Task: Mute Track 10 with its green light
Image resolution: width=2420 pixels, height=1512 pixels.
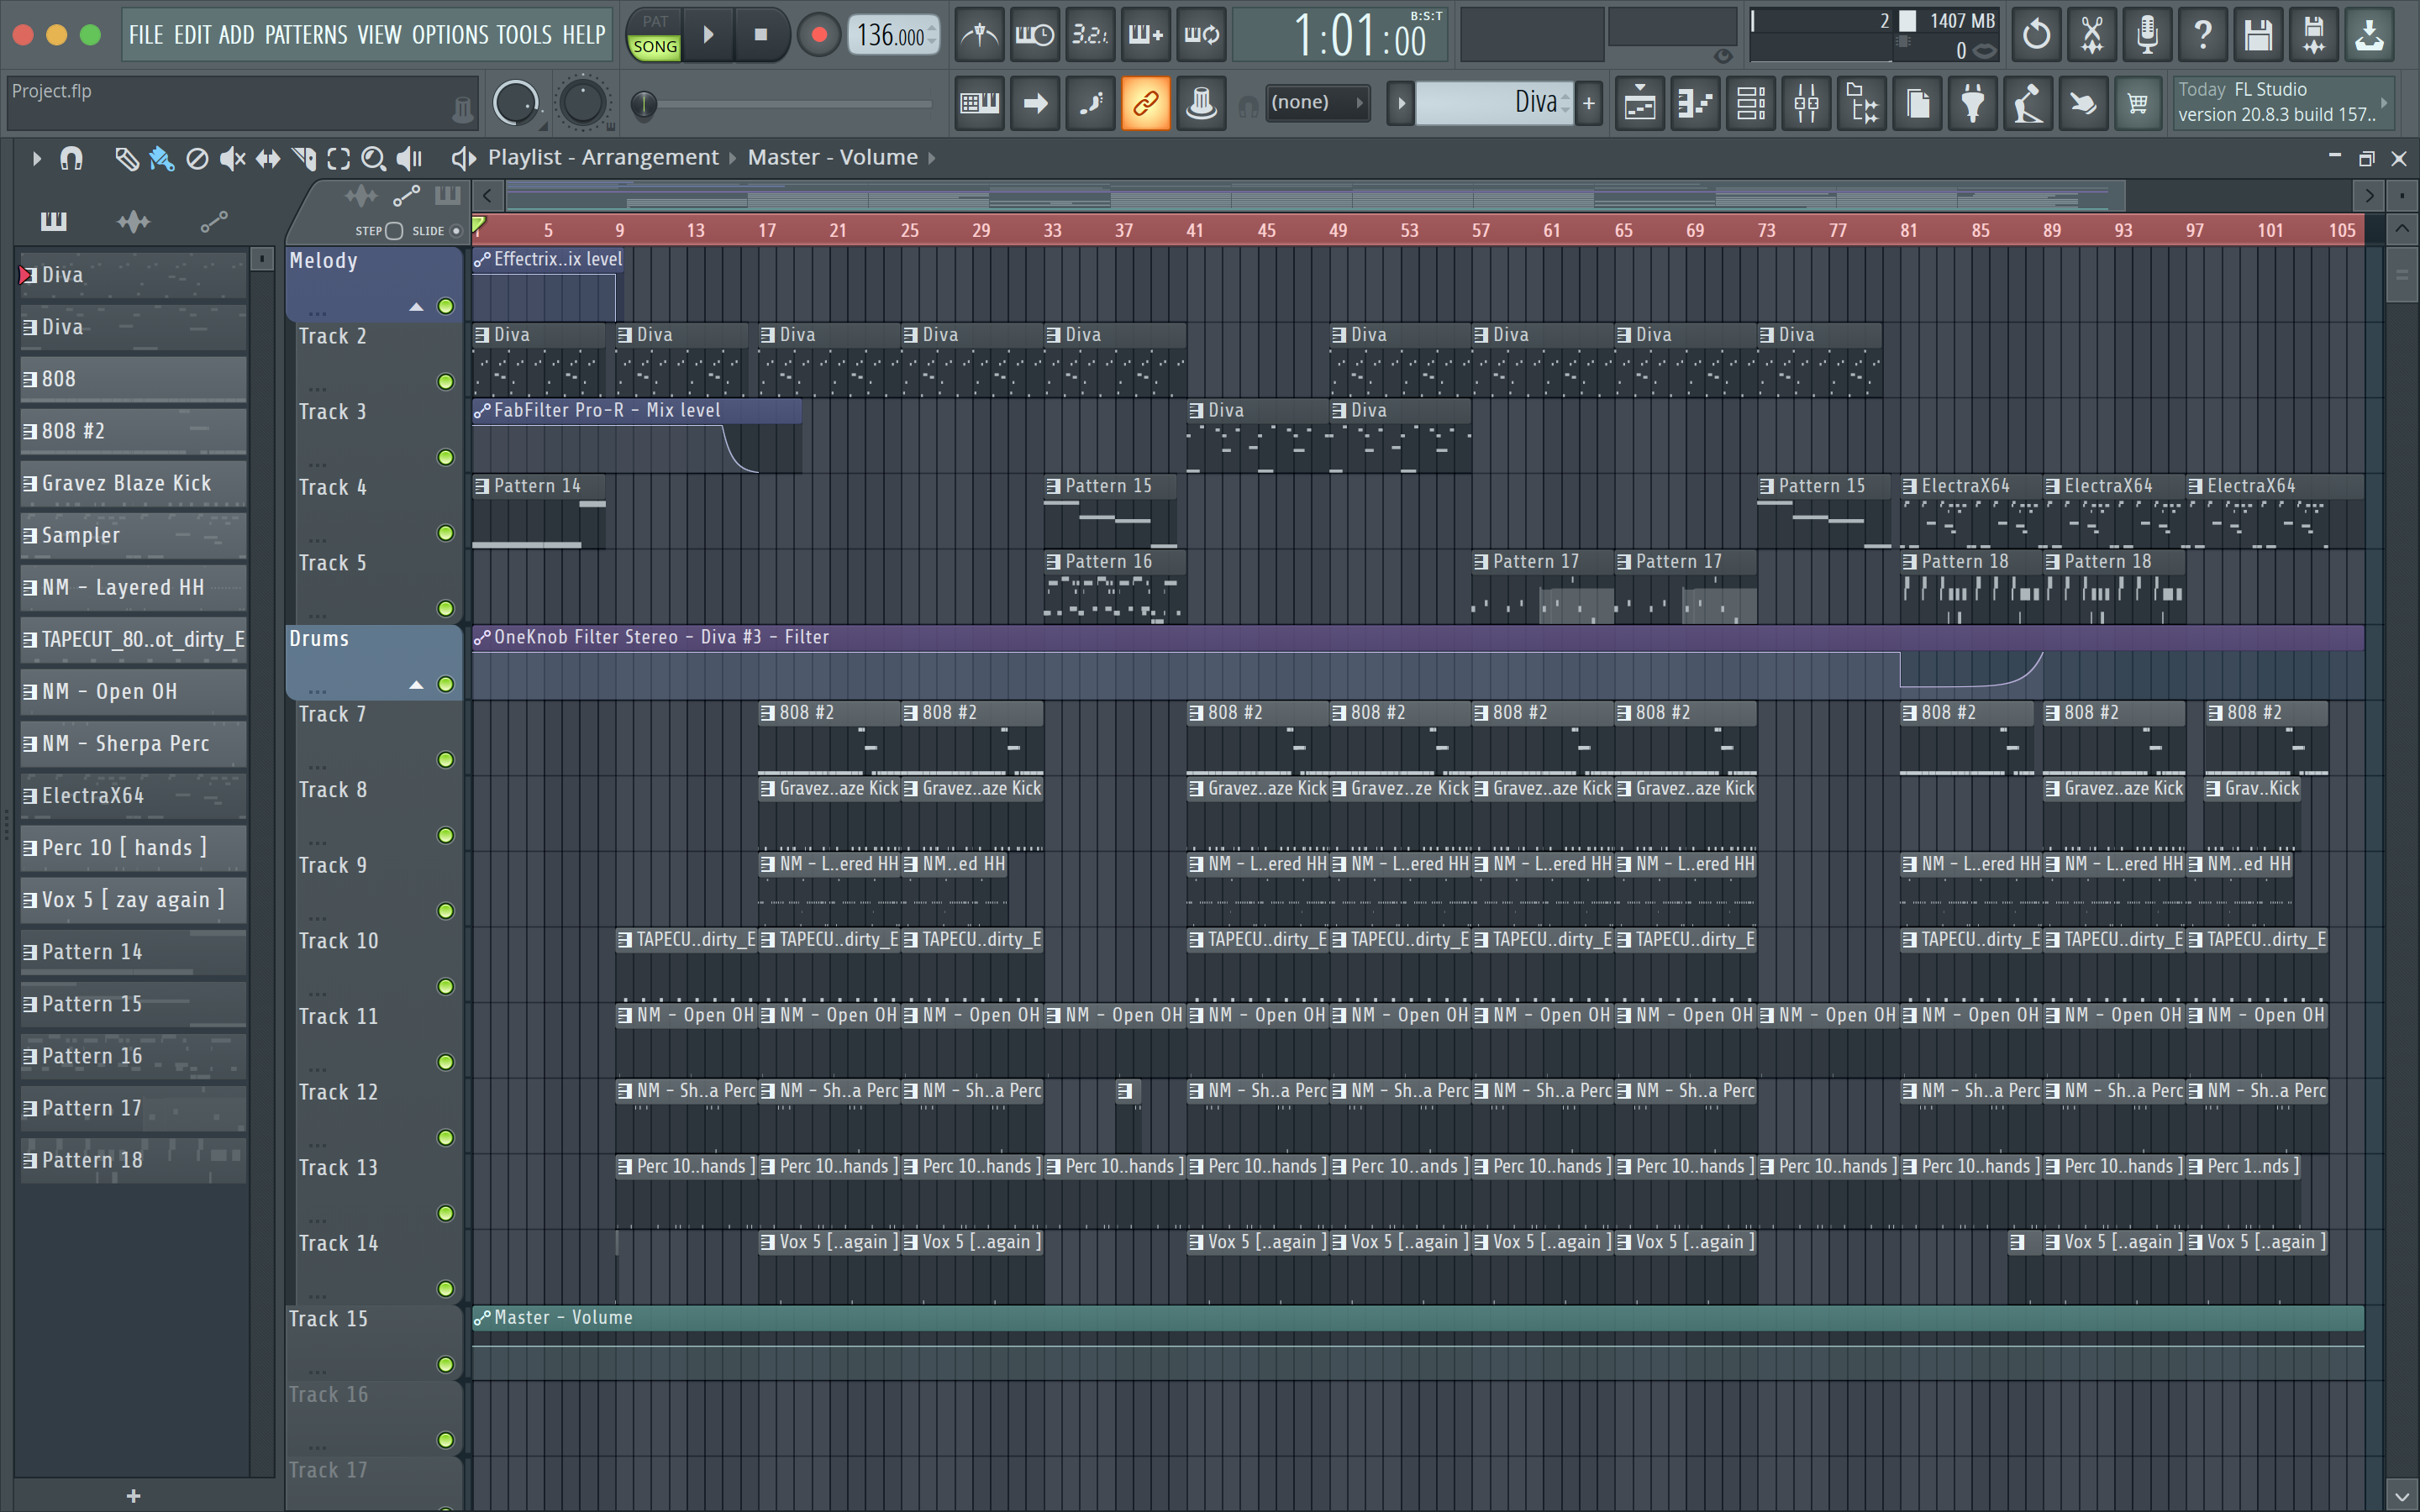Action: click(x=446, y=986)
